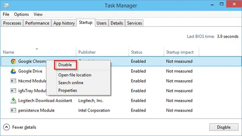
Task: Click the Intel Corporation publisher cell
Action: [94, 110]
